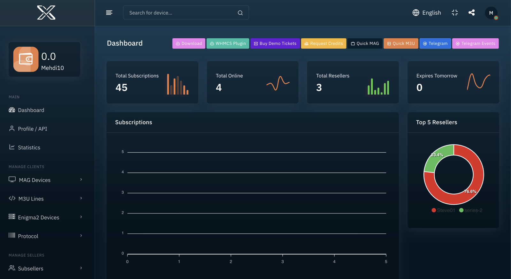Viewport: 511px width, 279px height.
Task: Focus the Search for device field
Action: click(x=180, y=13)
